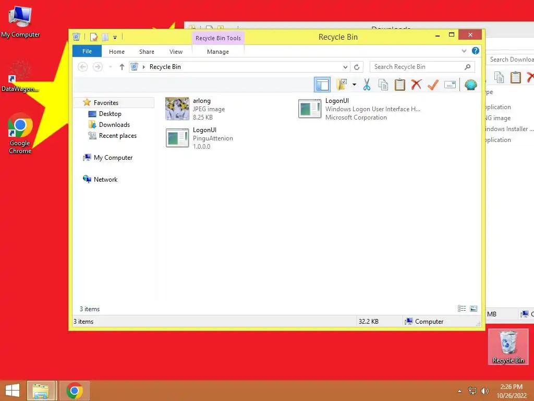Click the red X Delete icon in the Recycle Bin toolbar
This screenshot has height=401, width=534.
tap(416, 85)
